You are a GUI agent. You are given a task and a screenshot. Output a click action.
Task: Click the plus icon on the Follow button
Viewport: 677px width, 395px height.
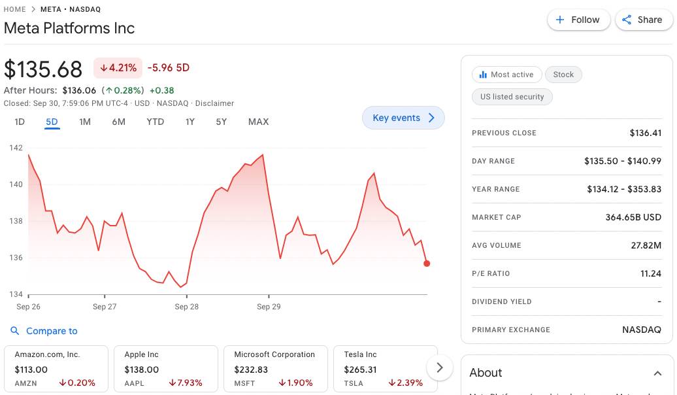[x=560, y=20]
